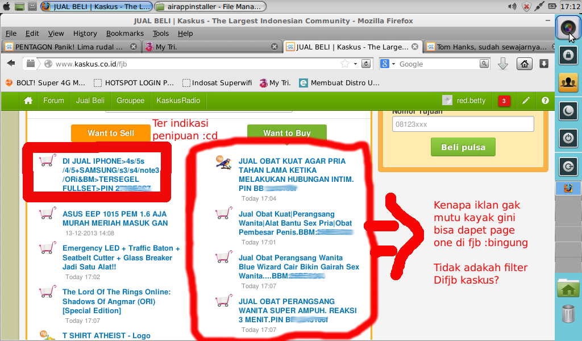The height and width of the screenshot is (341, 582).
Task: Open the File menu
Action: [11, 34]
